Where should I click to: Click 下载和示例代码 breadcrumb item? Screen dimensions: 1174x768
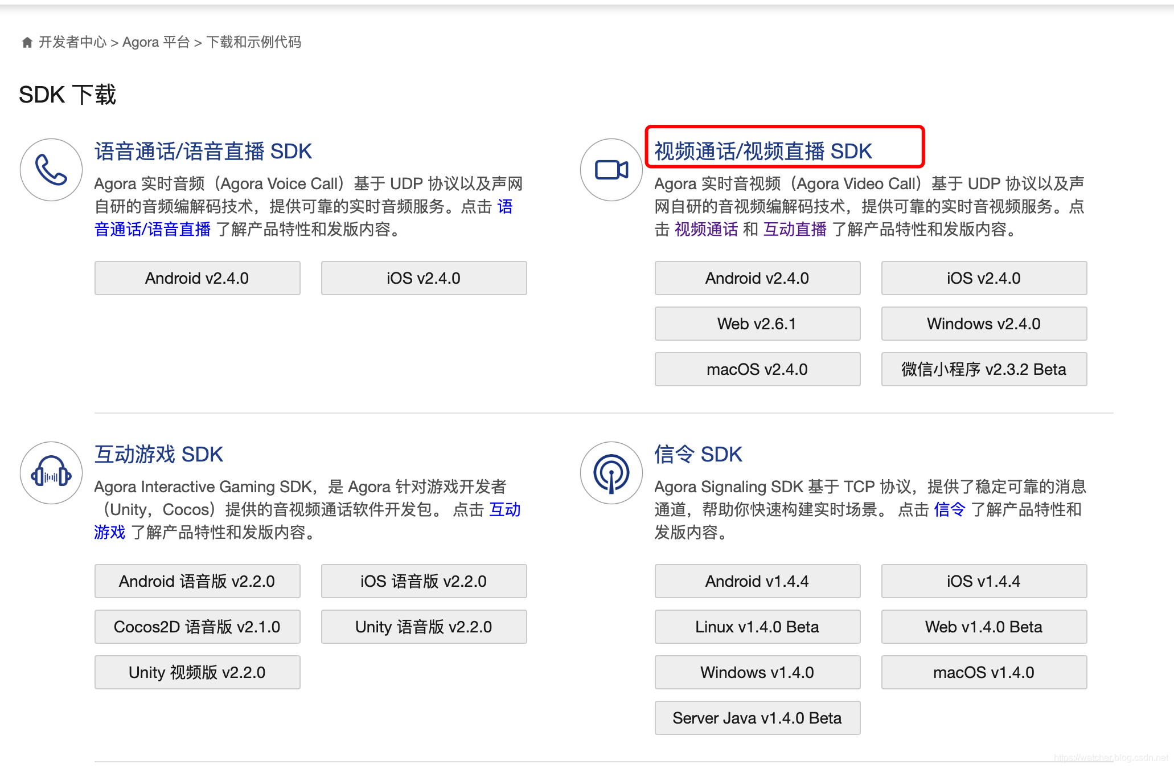tap(253, 42)
